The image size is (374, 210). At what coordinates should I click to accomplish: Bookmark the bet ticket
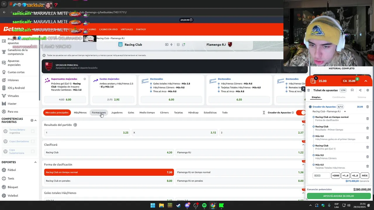[352, 90]
